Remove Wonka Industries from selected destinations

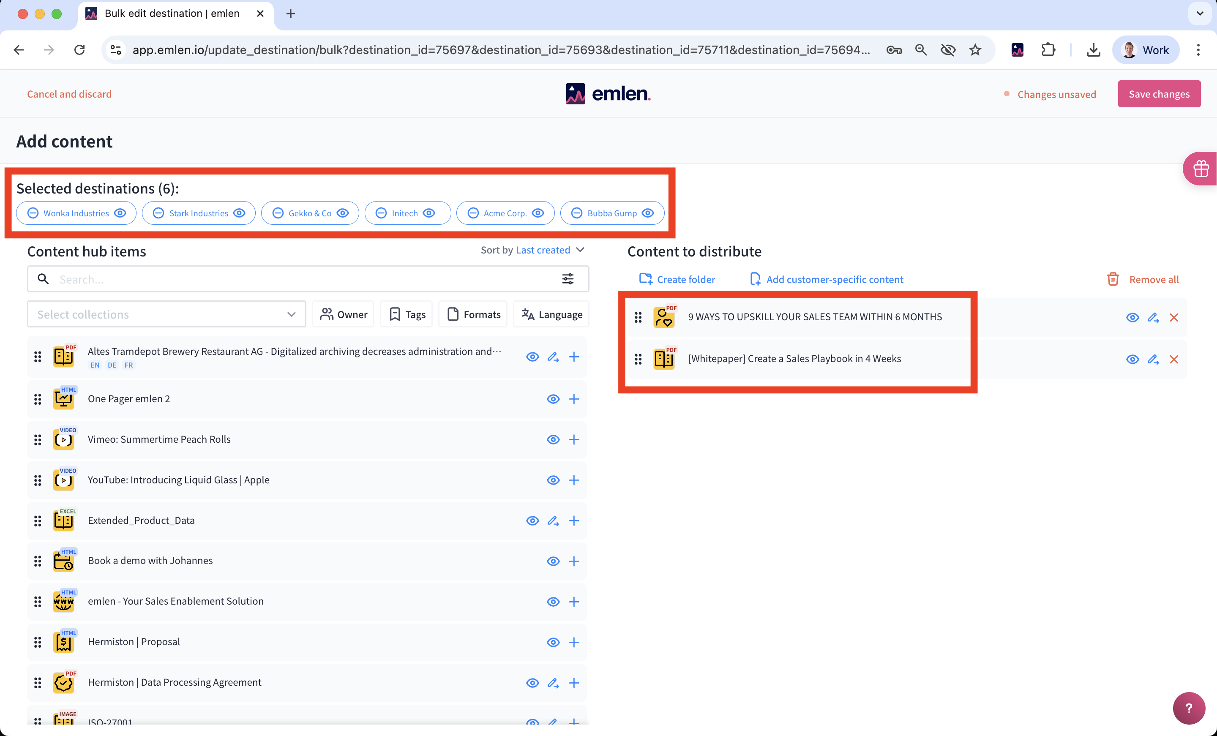coord(33,213)
